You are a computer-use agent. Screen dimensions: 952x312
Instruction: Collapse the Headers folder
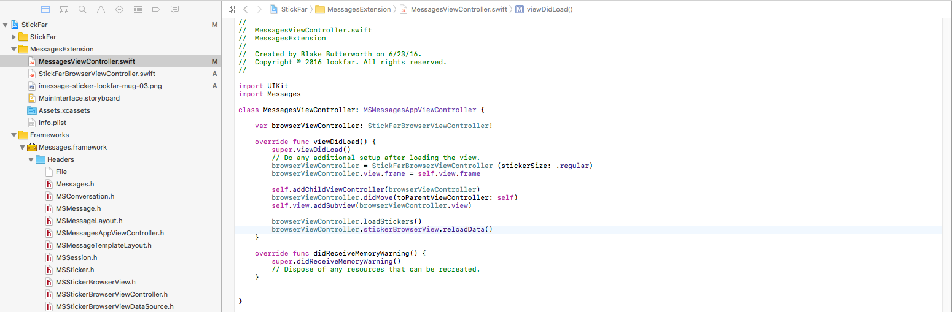point(31,159)
